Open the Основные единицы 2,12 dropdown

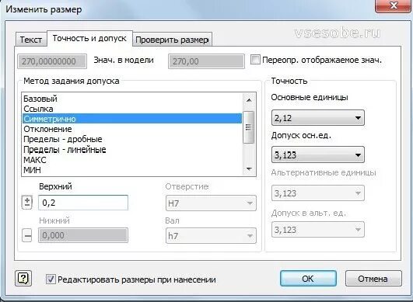(x=318, y=118)
